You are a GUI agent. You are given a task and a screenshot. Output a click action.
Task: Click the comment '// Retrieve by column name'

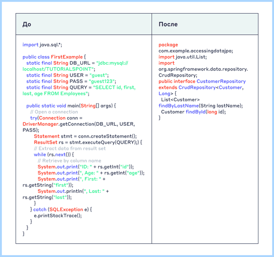(x=69, y=161)
